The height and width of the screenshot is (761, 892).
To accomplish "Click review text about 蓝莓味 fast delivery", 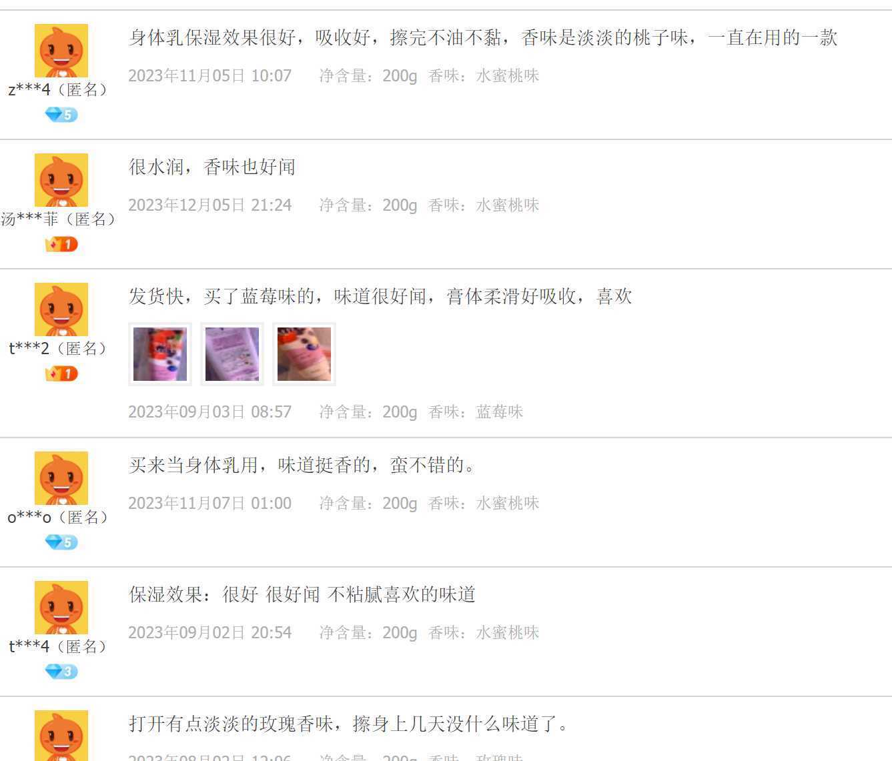I will coord(380,296).
